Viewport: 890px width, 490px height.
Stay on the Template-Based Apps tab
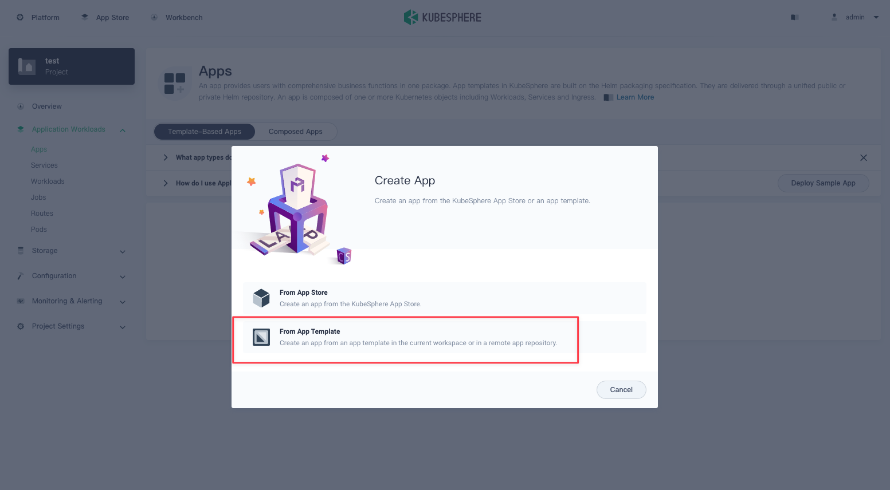coord(204,132)
